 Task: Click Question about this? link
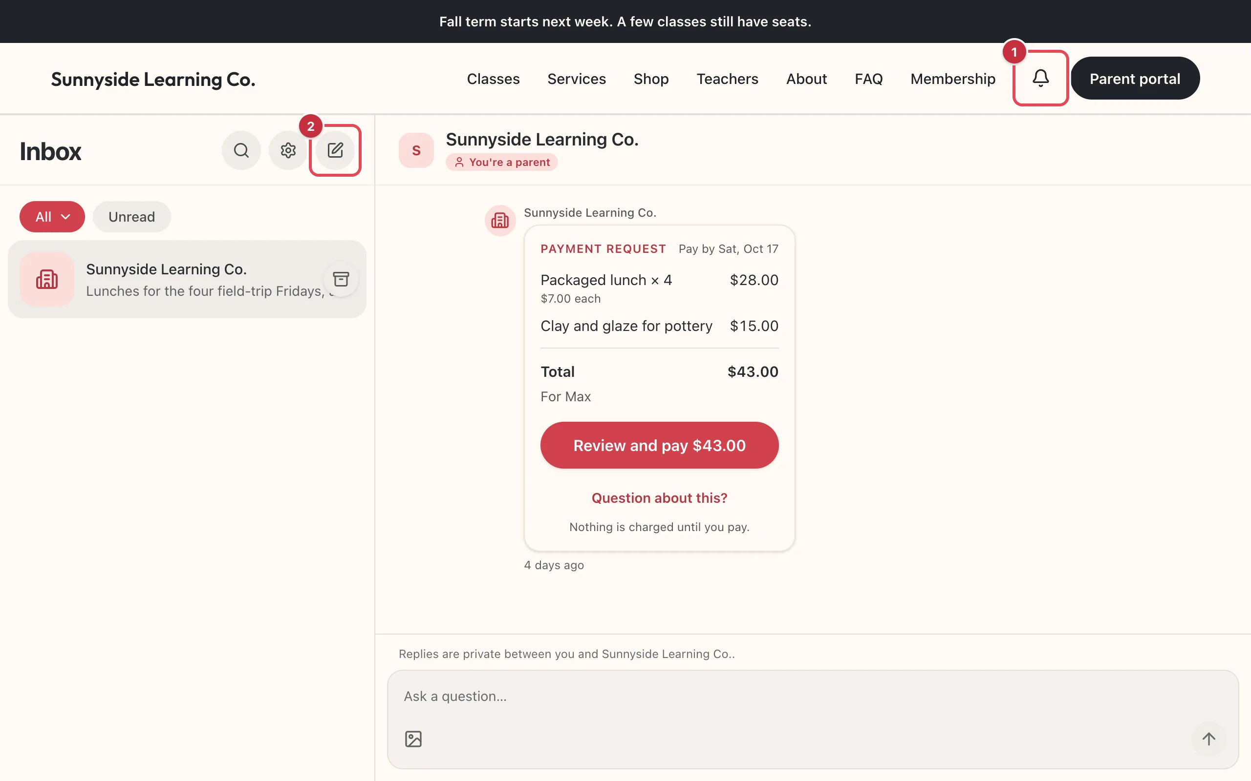[x=659, y=498]
